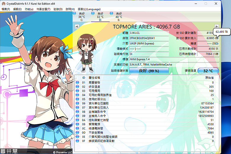
Task: Click the total host writes value 63995 GB
Action: point(208,38)
